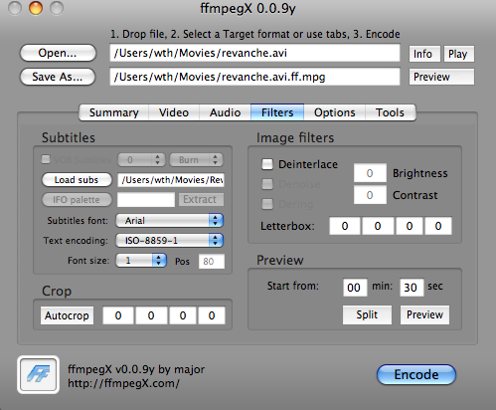The width and height of the screenshot is (496, 410).
Task: Click the 'ffmpegX v0.0.9y by major' text
Action: click(136, 369)
